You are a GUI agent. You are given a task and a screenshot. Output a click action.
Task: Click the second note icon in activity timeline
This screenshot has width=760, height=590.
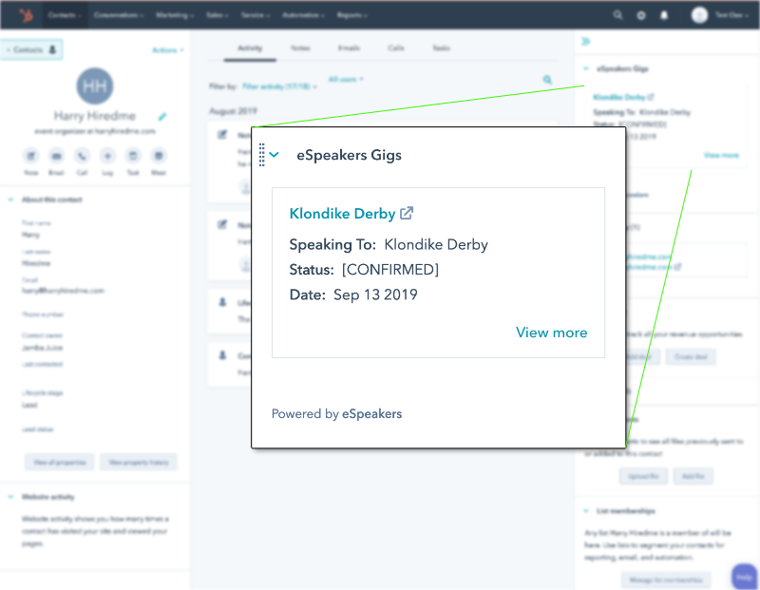[x=222, y=224]
